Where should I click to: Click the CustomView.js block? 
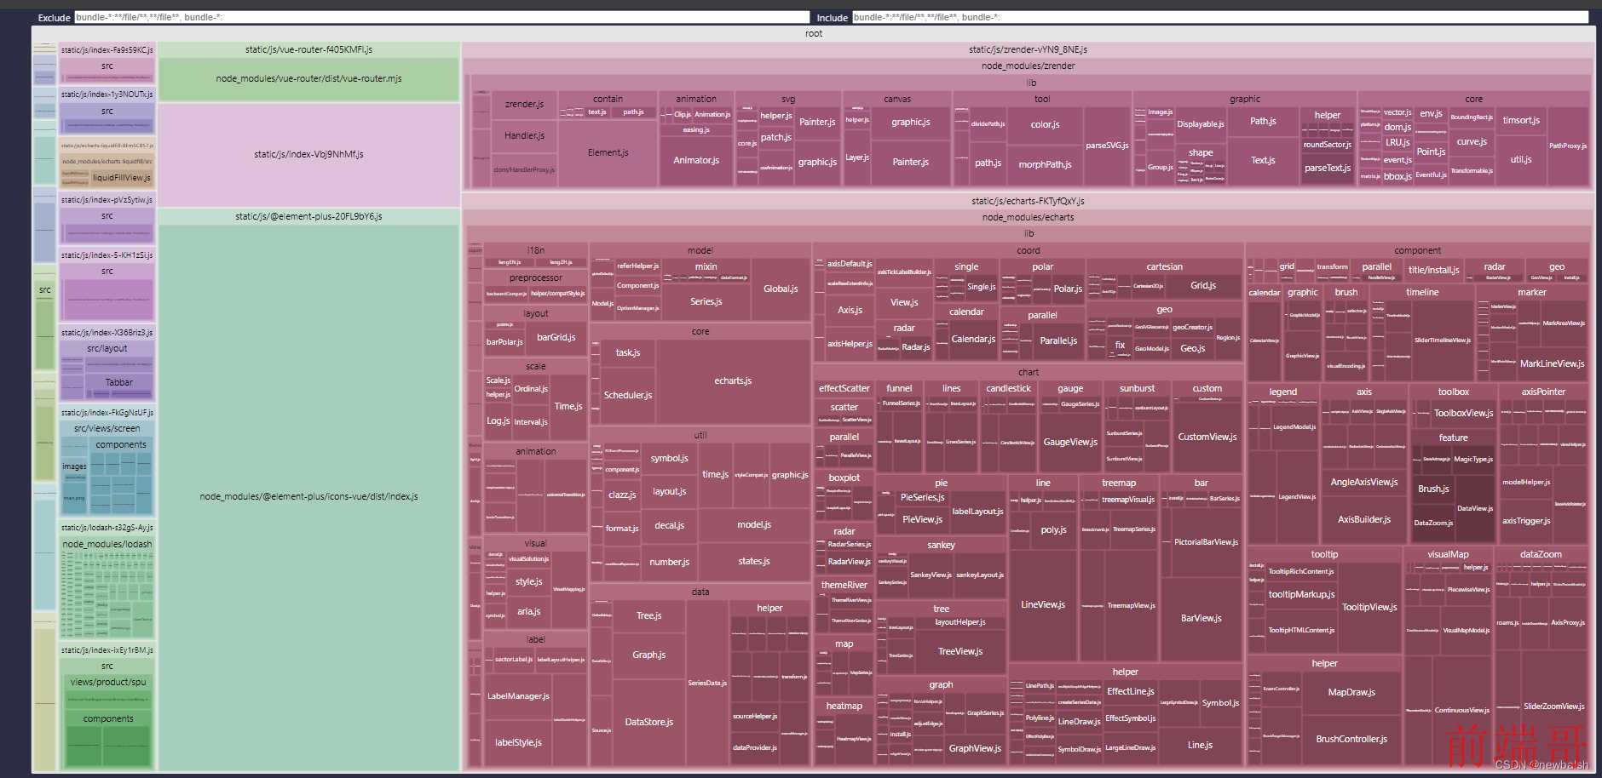1207,438
